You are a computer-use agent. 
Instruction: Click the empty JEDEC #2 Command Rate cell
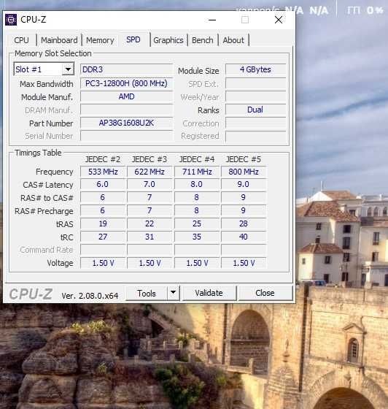(x=103, y=250)
